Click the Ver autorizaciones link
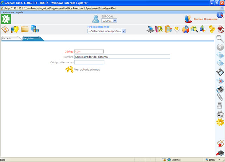This screenshot has width=225, height=162. pos(87,70)
